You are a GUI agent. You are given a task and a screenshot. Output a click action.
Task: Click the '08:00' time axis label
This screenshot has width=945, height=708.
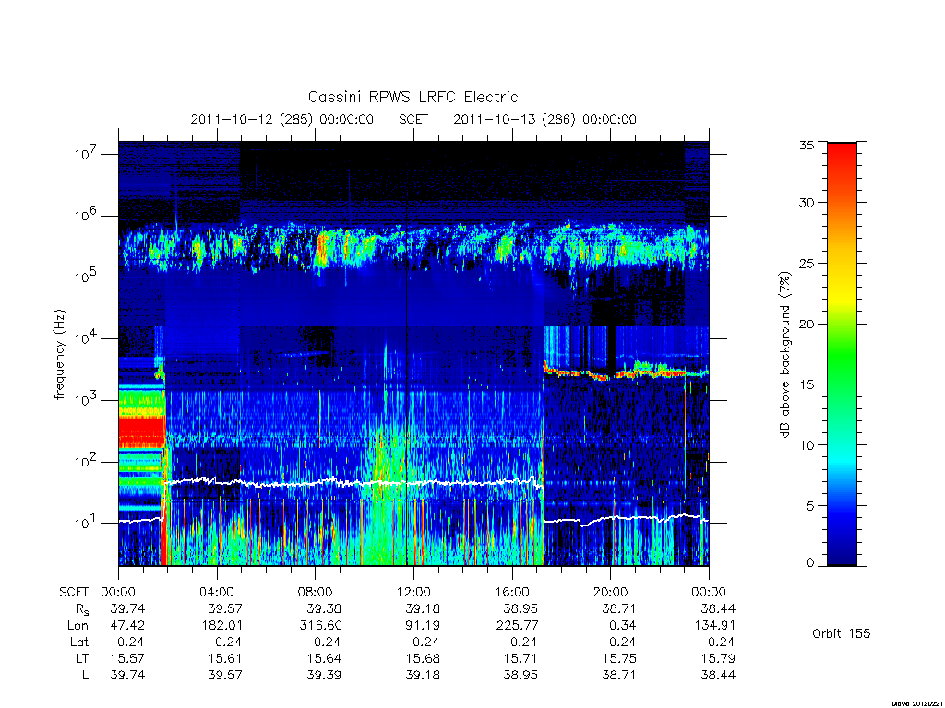[316, 592]
